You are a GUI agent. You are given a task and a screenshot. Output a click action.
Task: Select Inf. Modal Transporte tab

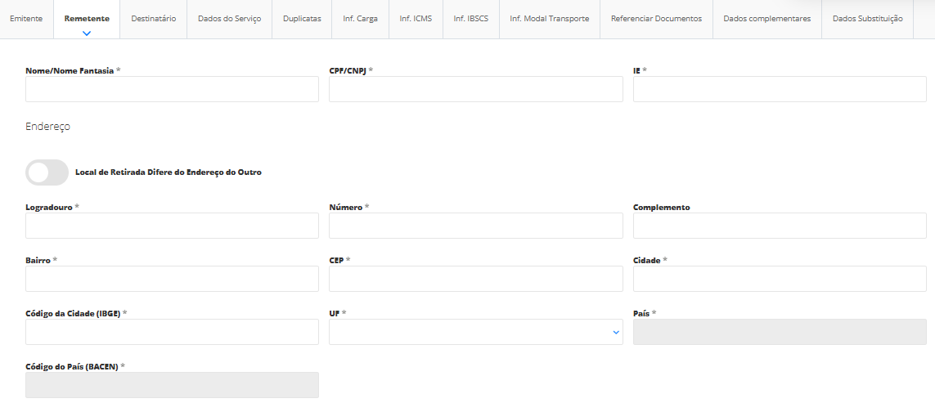[549, 19]
